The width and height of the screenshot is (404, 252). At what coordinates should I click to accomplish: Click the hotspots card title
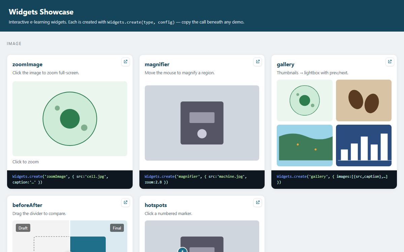pyautogui.click(x=156, y=205)
